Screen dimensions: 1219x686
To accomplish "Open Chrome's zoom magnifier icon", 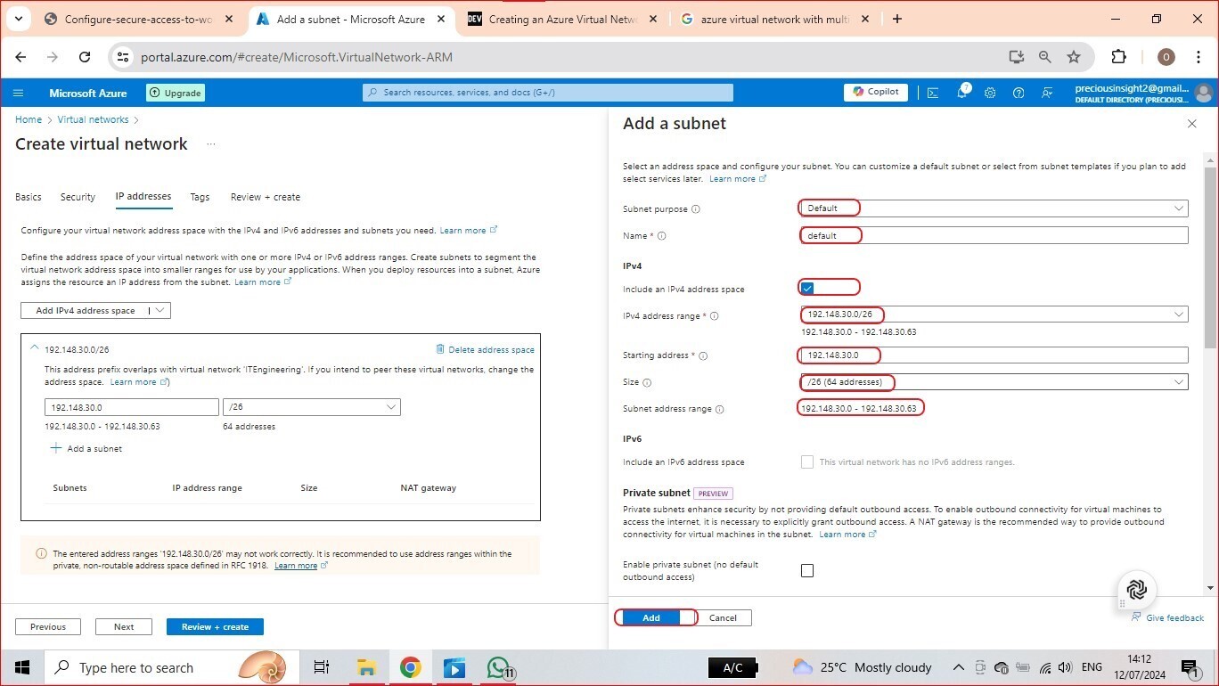I will click(x=1045, y=57).
